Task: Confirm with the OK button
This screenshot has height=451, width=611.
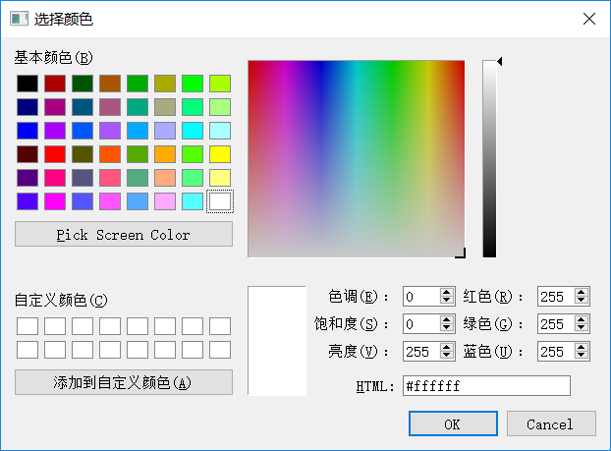Action: coord(453,423)
